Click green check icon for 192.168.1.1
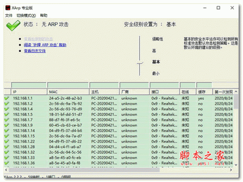 point(7,98)
